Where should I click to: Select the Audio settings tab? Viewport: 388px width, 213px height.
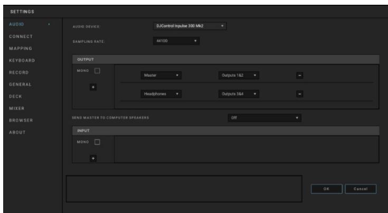pyautogui.click(x=16, y=24)
